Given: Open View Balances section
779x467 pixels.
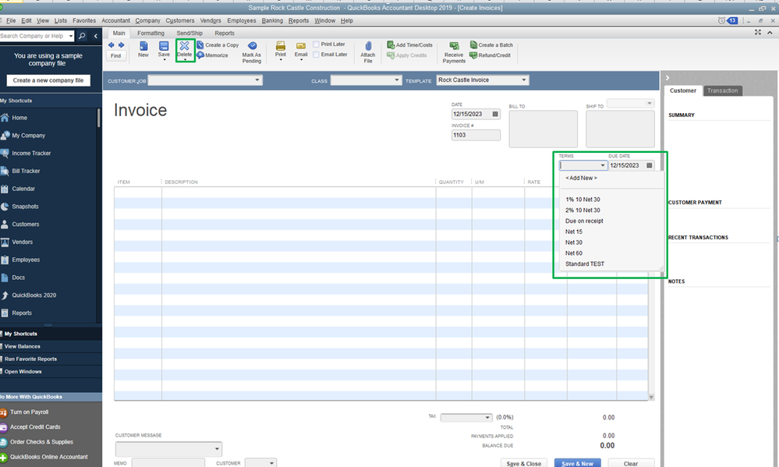Looking at the screenshot, I should pyautogui.click(x=22, y=346).
